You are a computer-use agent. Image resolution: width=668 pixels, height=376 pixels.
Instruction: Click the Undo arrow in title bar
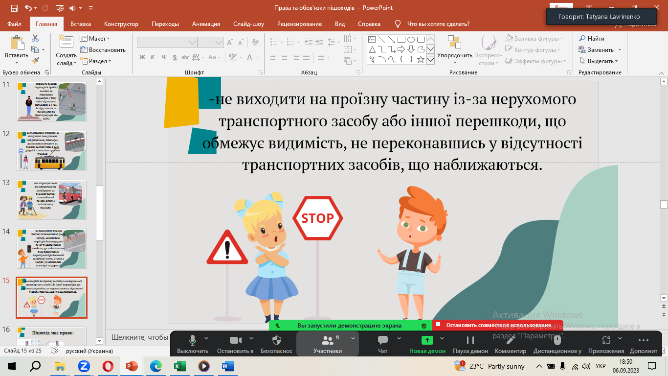pos(28,8)
